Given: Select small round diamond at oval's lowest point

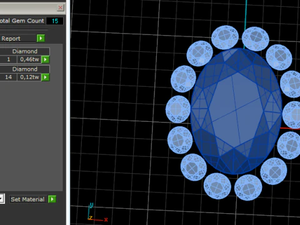Looking at the screenshot, I should [248, 187].
